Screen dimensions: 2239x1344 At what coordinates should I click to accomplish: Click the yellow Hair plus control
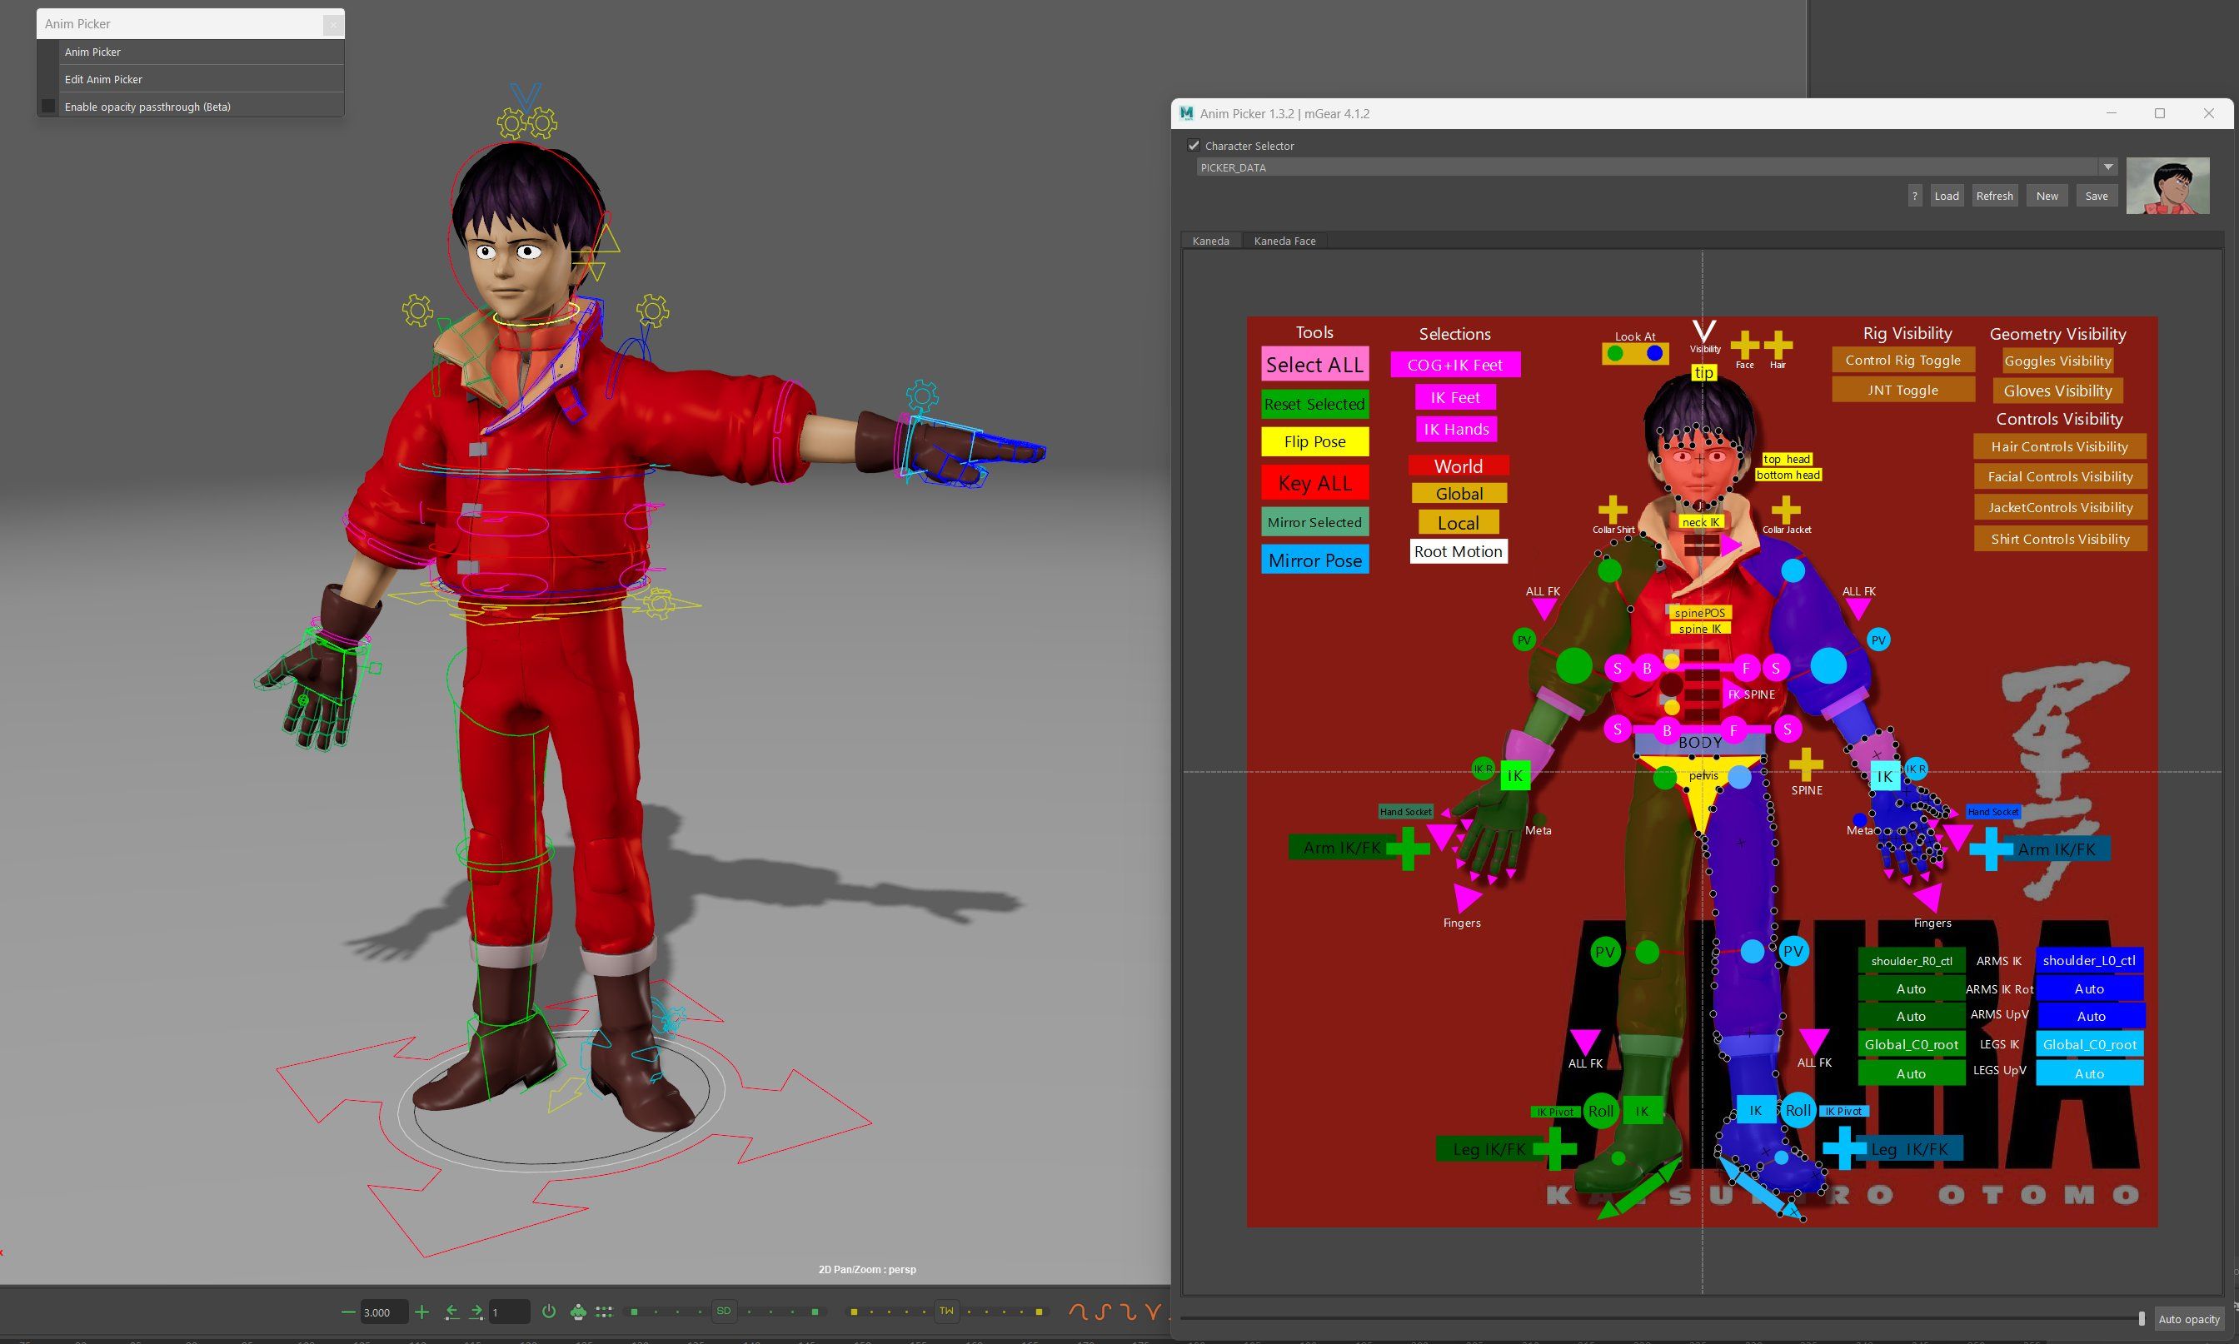point(1778,345)
